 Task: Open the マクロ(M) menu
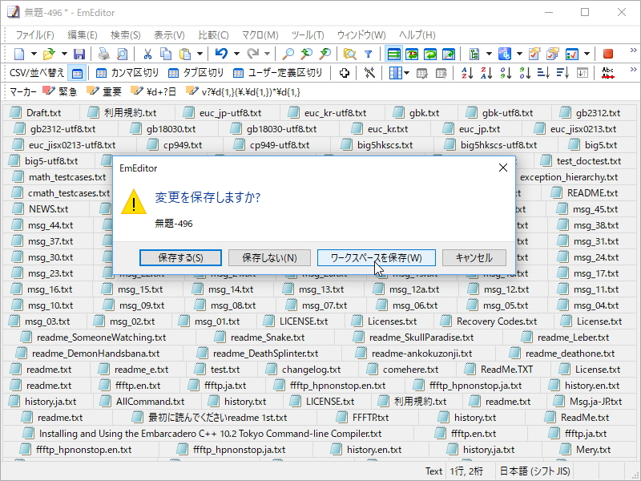point(260,35)
